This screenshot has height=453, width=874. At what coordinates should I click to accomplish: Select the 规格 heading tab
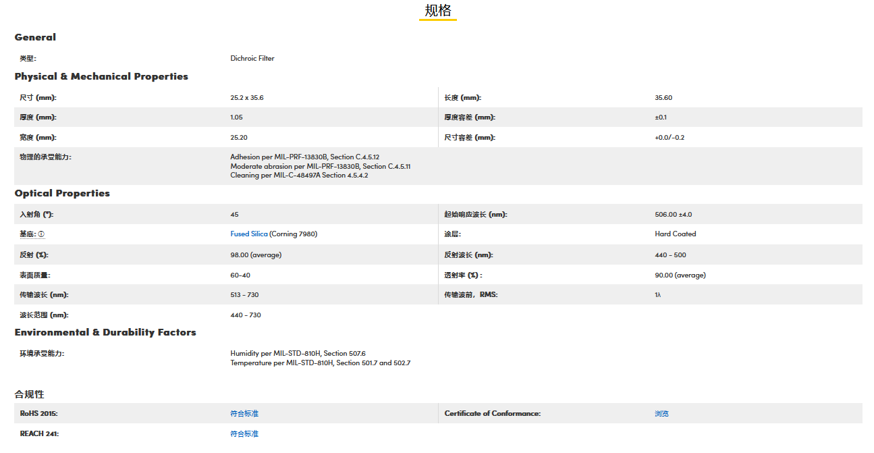437,11
